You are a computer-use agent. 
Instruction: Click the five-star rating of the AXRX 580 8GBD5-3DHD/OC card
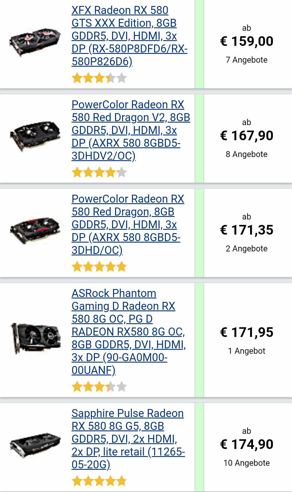pyautogui.click(x=99, y=267)
